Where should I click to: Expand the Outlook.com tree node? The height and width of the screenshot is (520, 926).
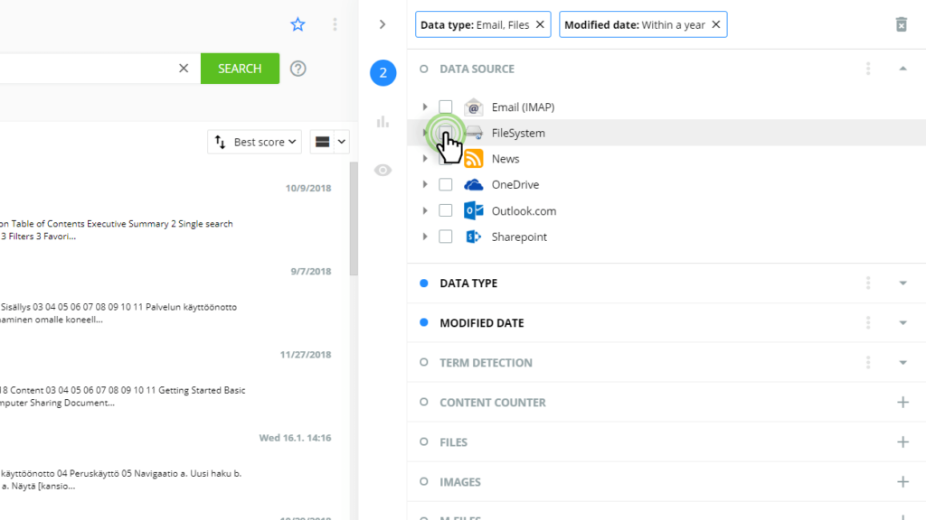(425, 210)
